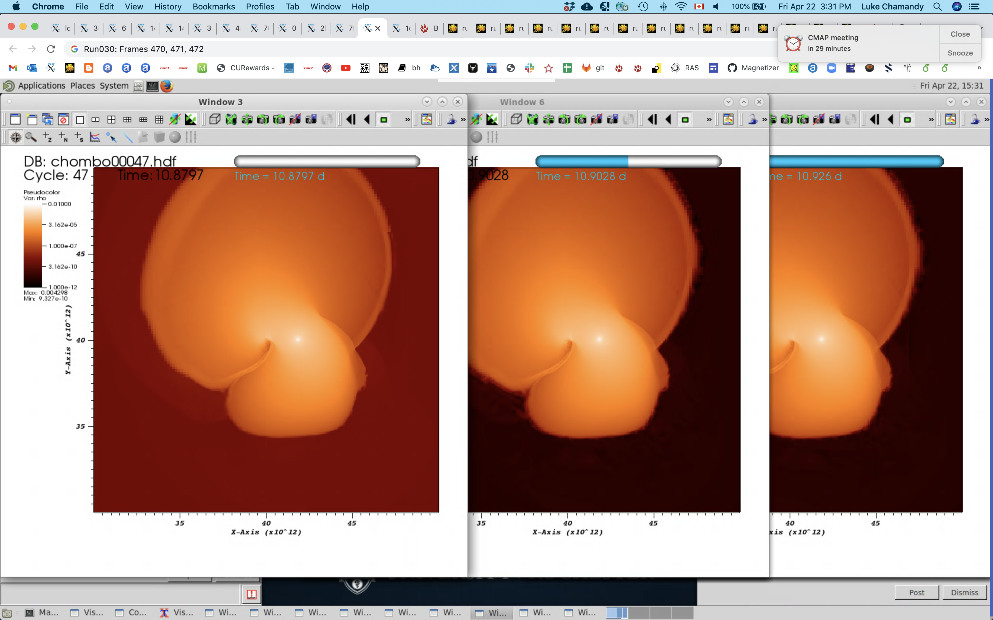Image resolution: width=993 pixels, height=620 pixels.
Task: Click the recenter view icon in Window 3
Action: pyautogui.click(x=247, y=120)
